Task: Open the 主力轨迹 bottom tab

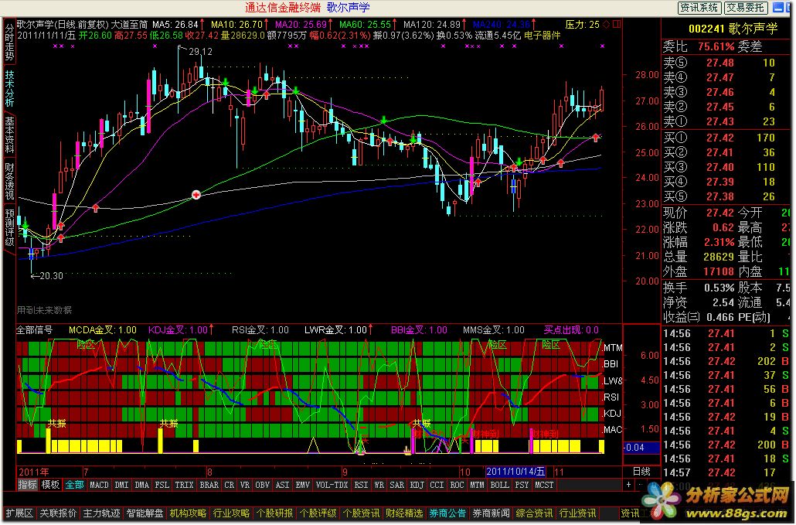Action: coord(101,513)
